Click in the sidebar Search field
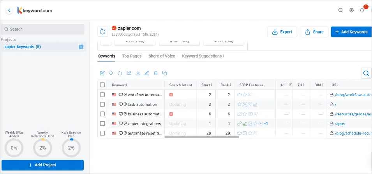 43,29
